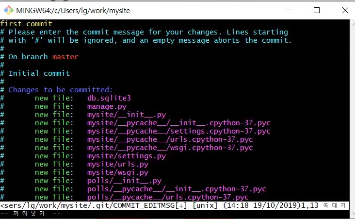This screenshot has height=219, width=355.
Task: Click the '꼭대기' scroll position indicator
Action: pos(335,205)
